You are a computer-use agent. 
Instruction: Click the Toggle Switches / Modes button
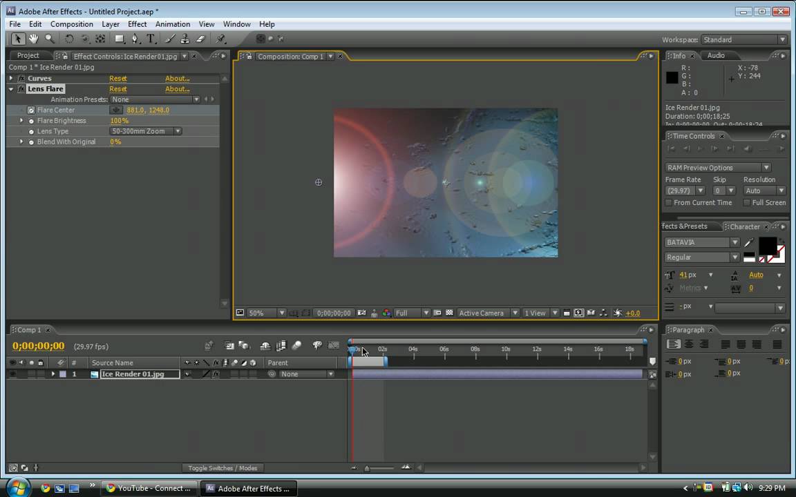(222, 468)
